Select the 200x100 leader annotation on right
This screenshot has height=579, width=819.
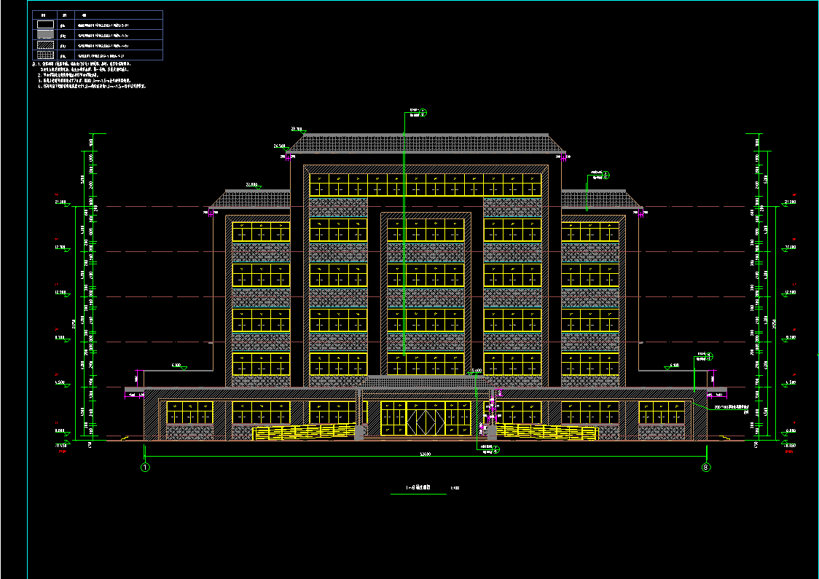[729, 407]
